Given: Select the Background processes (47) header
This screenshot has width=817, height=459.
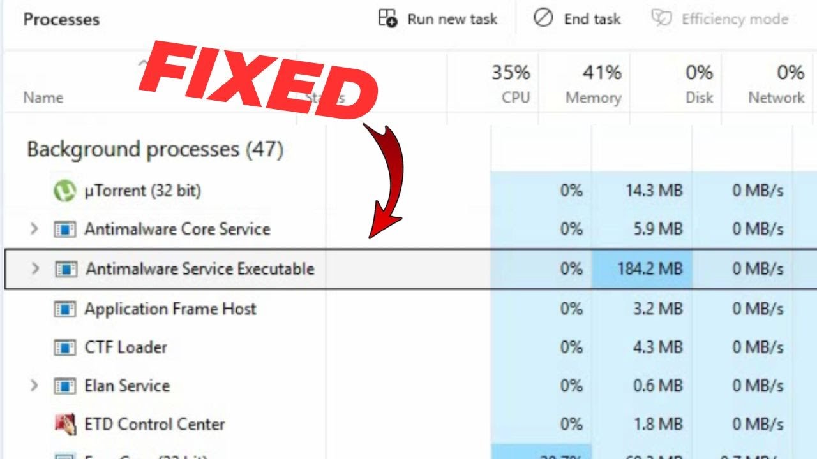Looking at the screenshot, I should (155, 150).
